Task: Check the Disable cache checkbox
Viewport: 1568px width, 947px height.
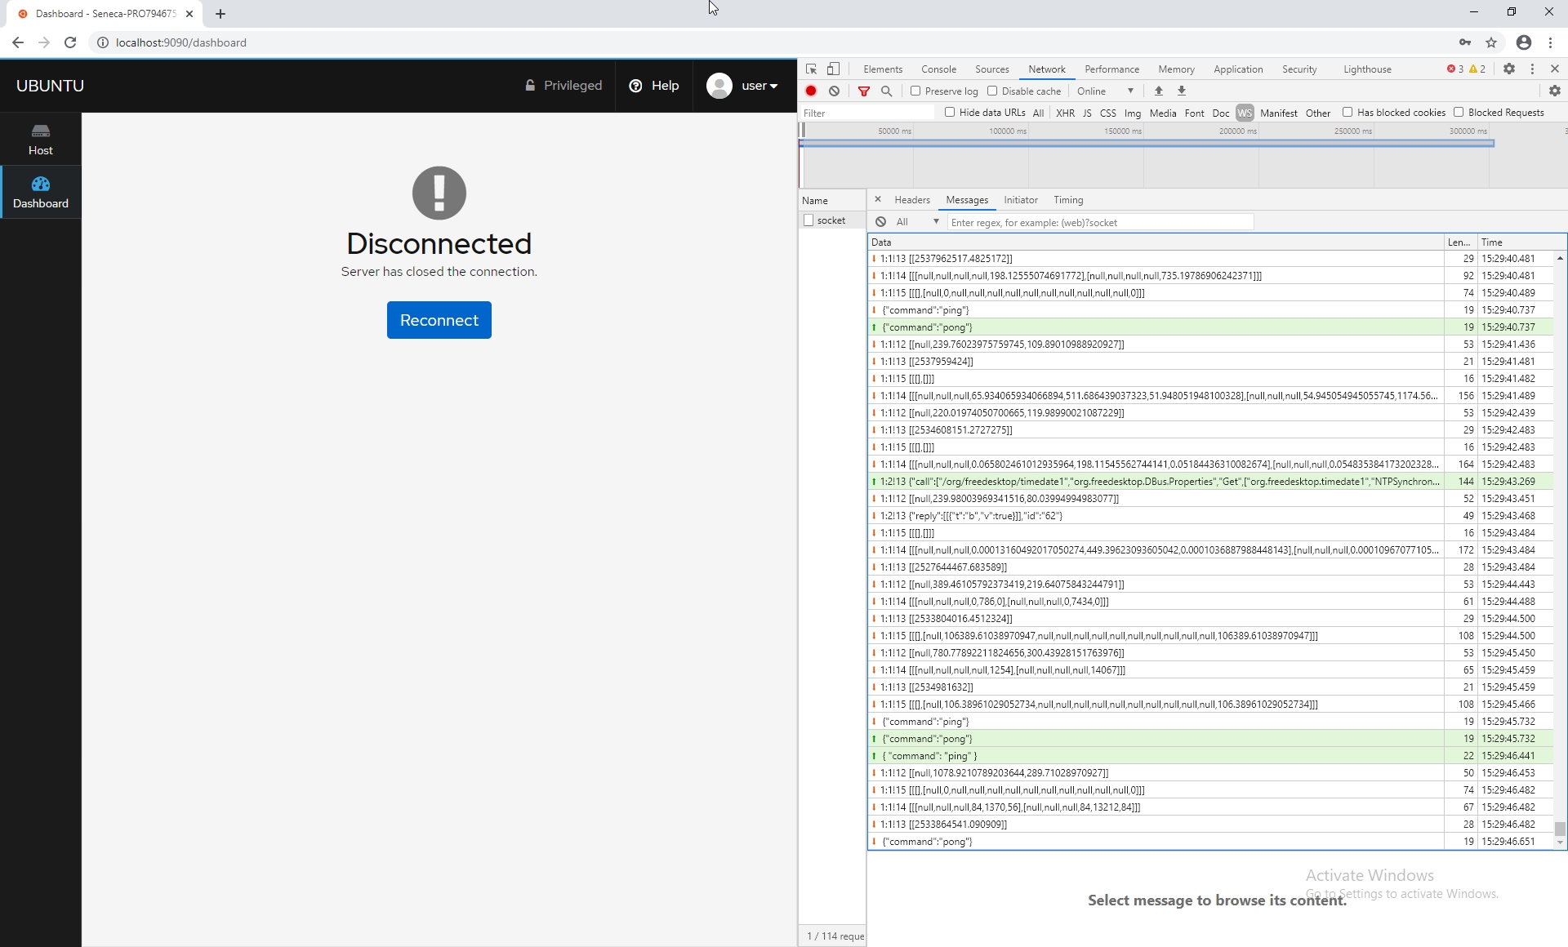Action: click(x=992, y=91)
